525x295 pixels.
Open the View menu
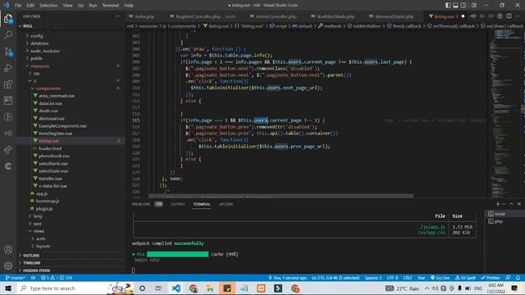[x=67, y=6]
